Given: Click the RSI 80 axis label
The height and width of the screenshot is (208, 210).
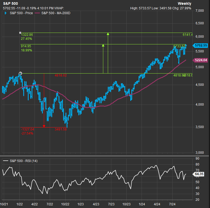Looking at the screenshot, I should (197, 164).
